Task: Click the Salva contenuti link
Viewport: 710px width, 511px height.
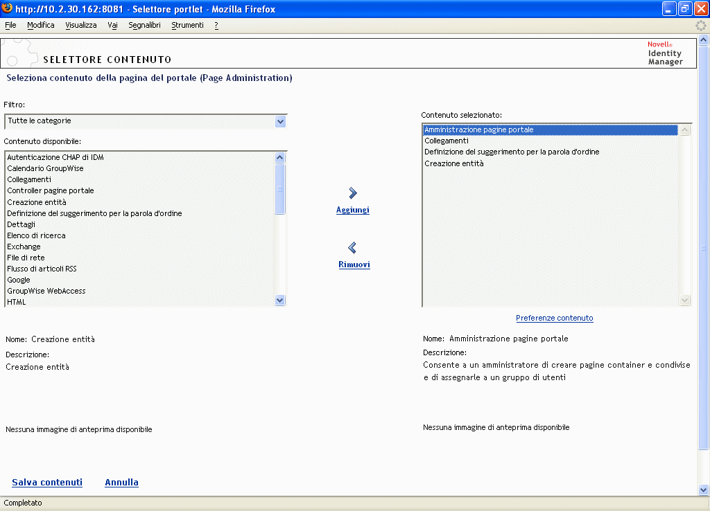Action: pos(46,482)
